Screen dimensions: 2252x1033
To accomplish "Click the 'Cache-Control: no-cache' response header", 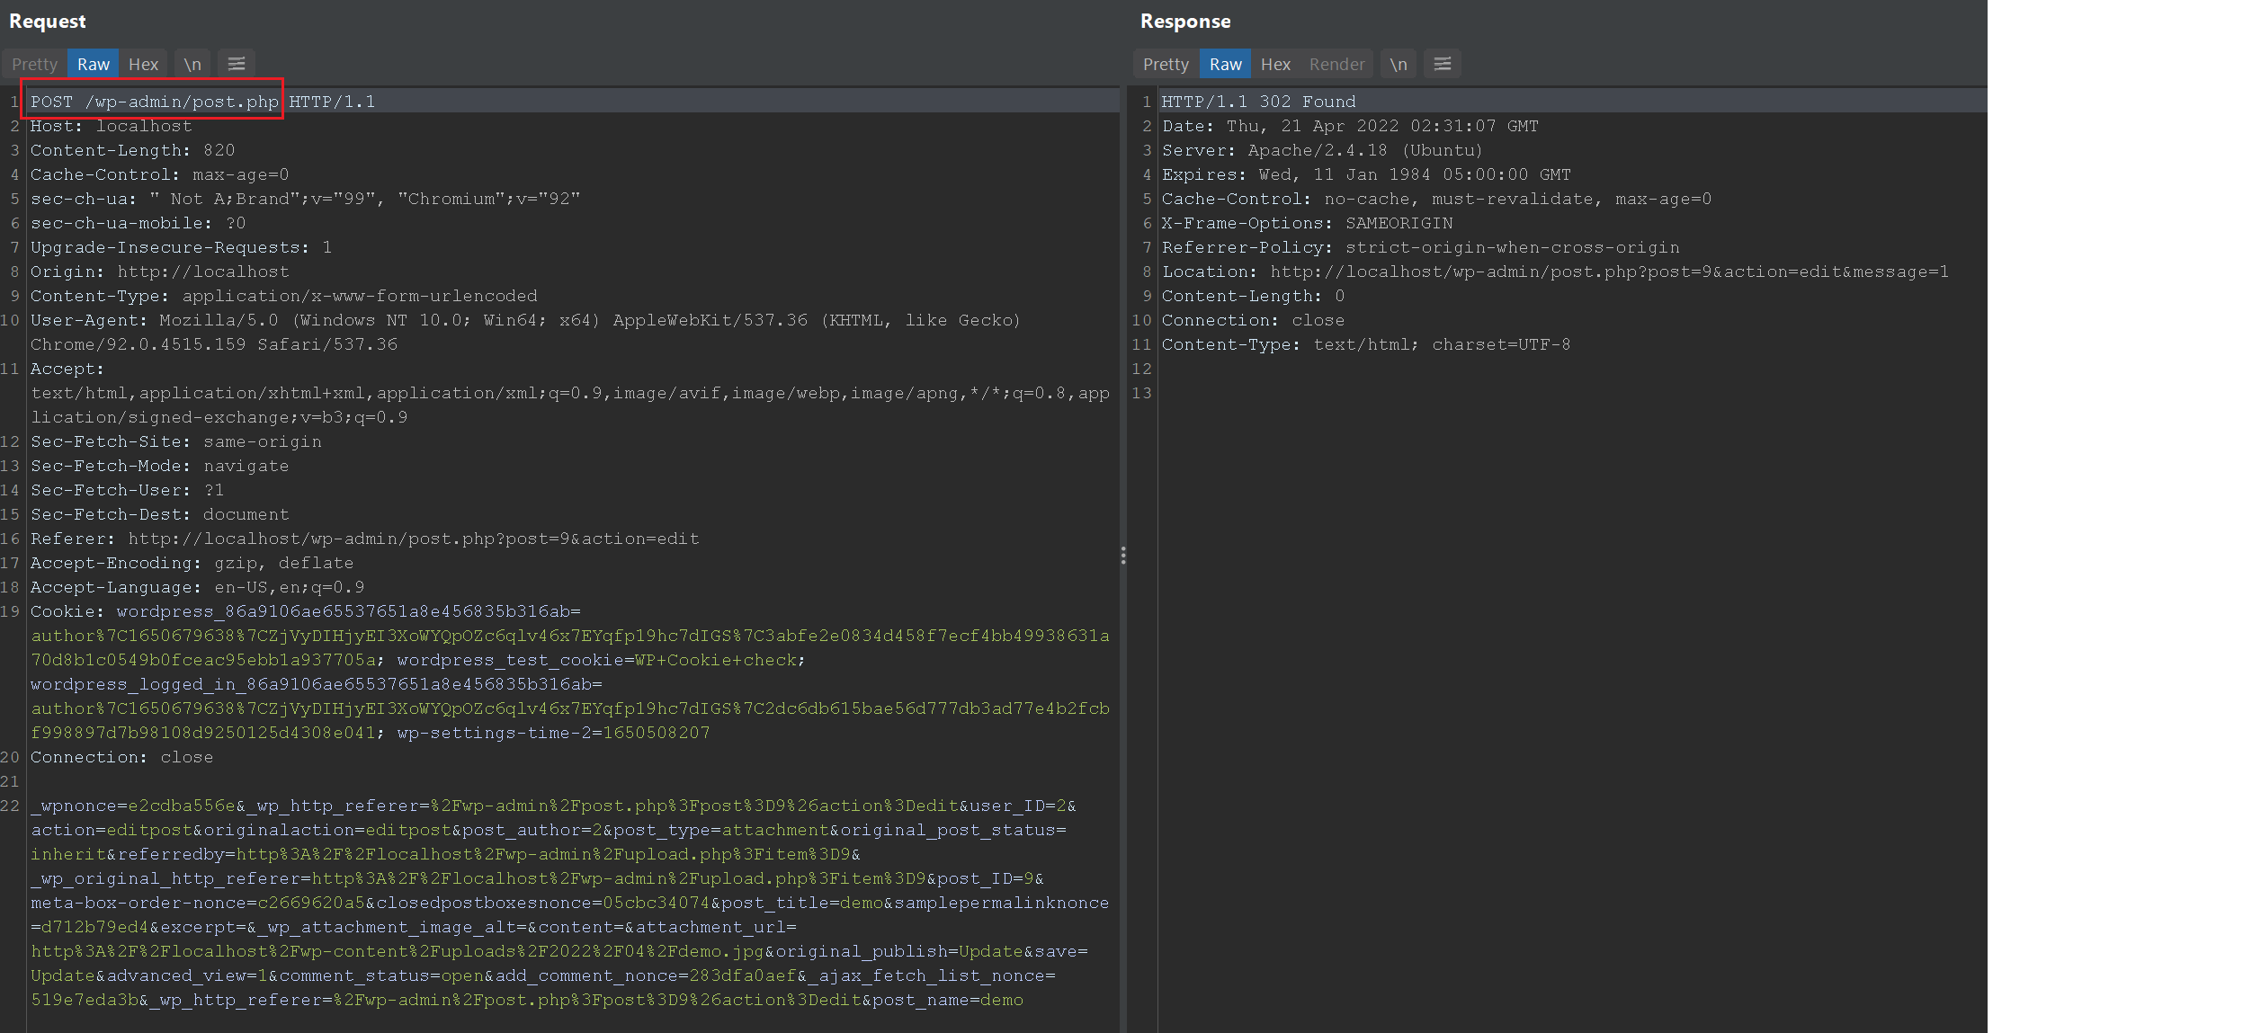I will coord(1437,199).
